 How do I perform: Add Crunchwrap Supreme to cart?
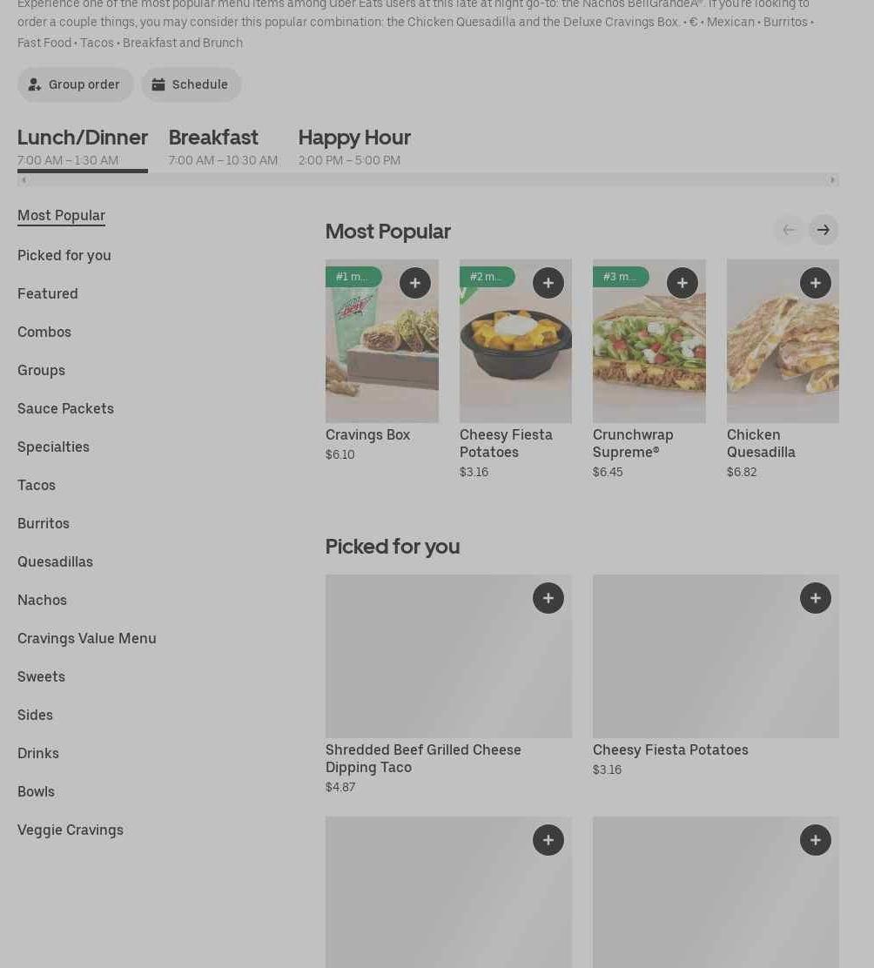(x=682, y=283)
